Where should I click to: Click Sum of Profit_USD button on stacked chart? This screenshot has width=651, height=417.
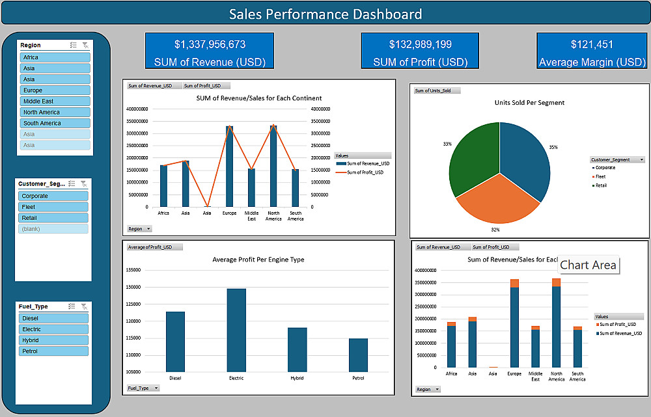495,247
